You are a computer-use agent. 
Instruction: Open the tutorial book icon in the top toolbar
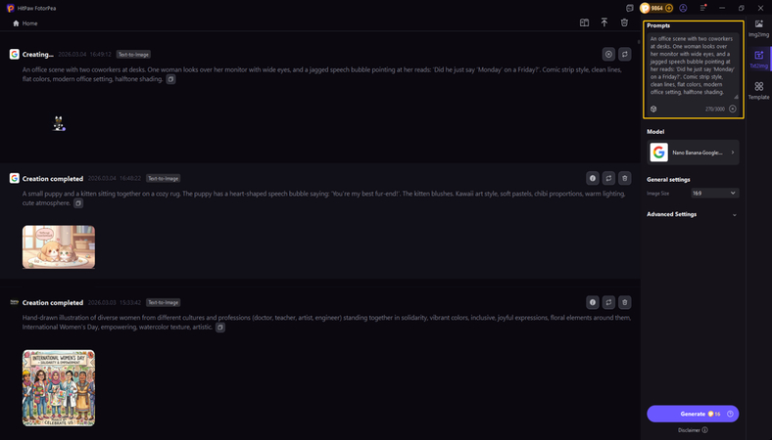click(x=584, y=22)
